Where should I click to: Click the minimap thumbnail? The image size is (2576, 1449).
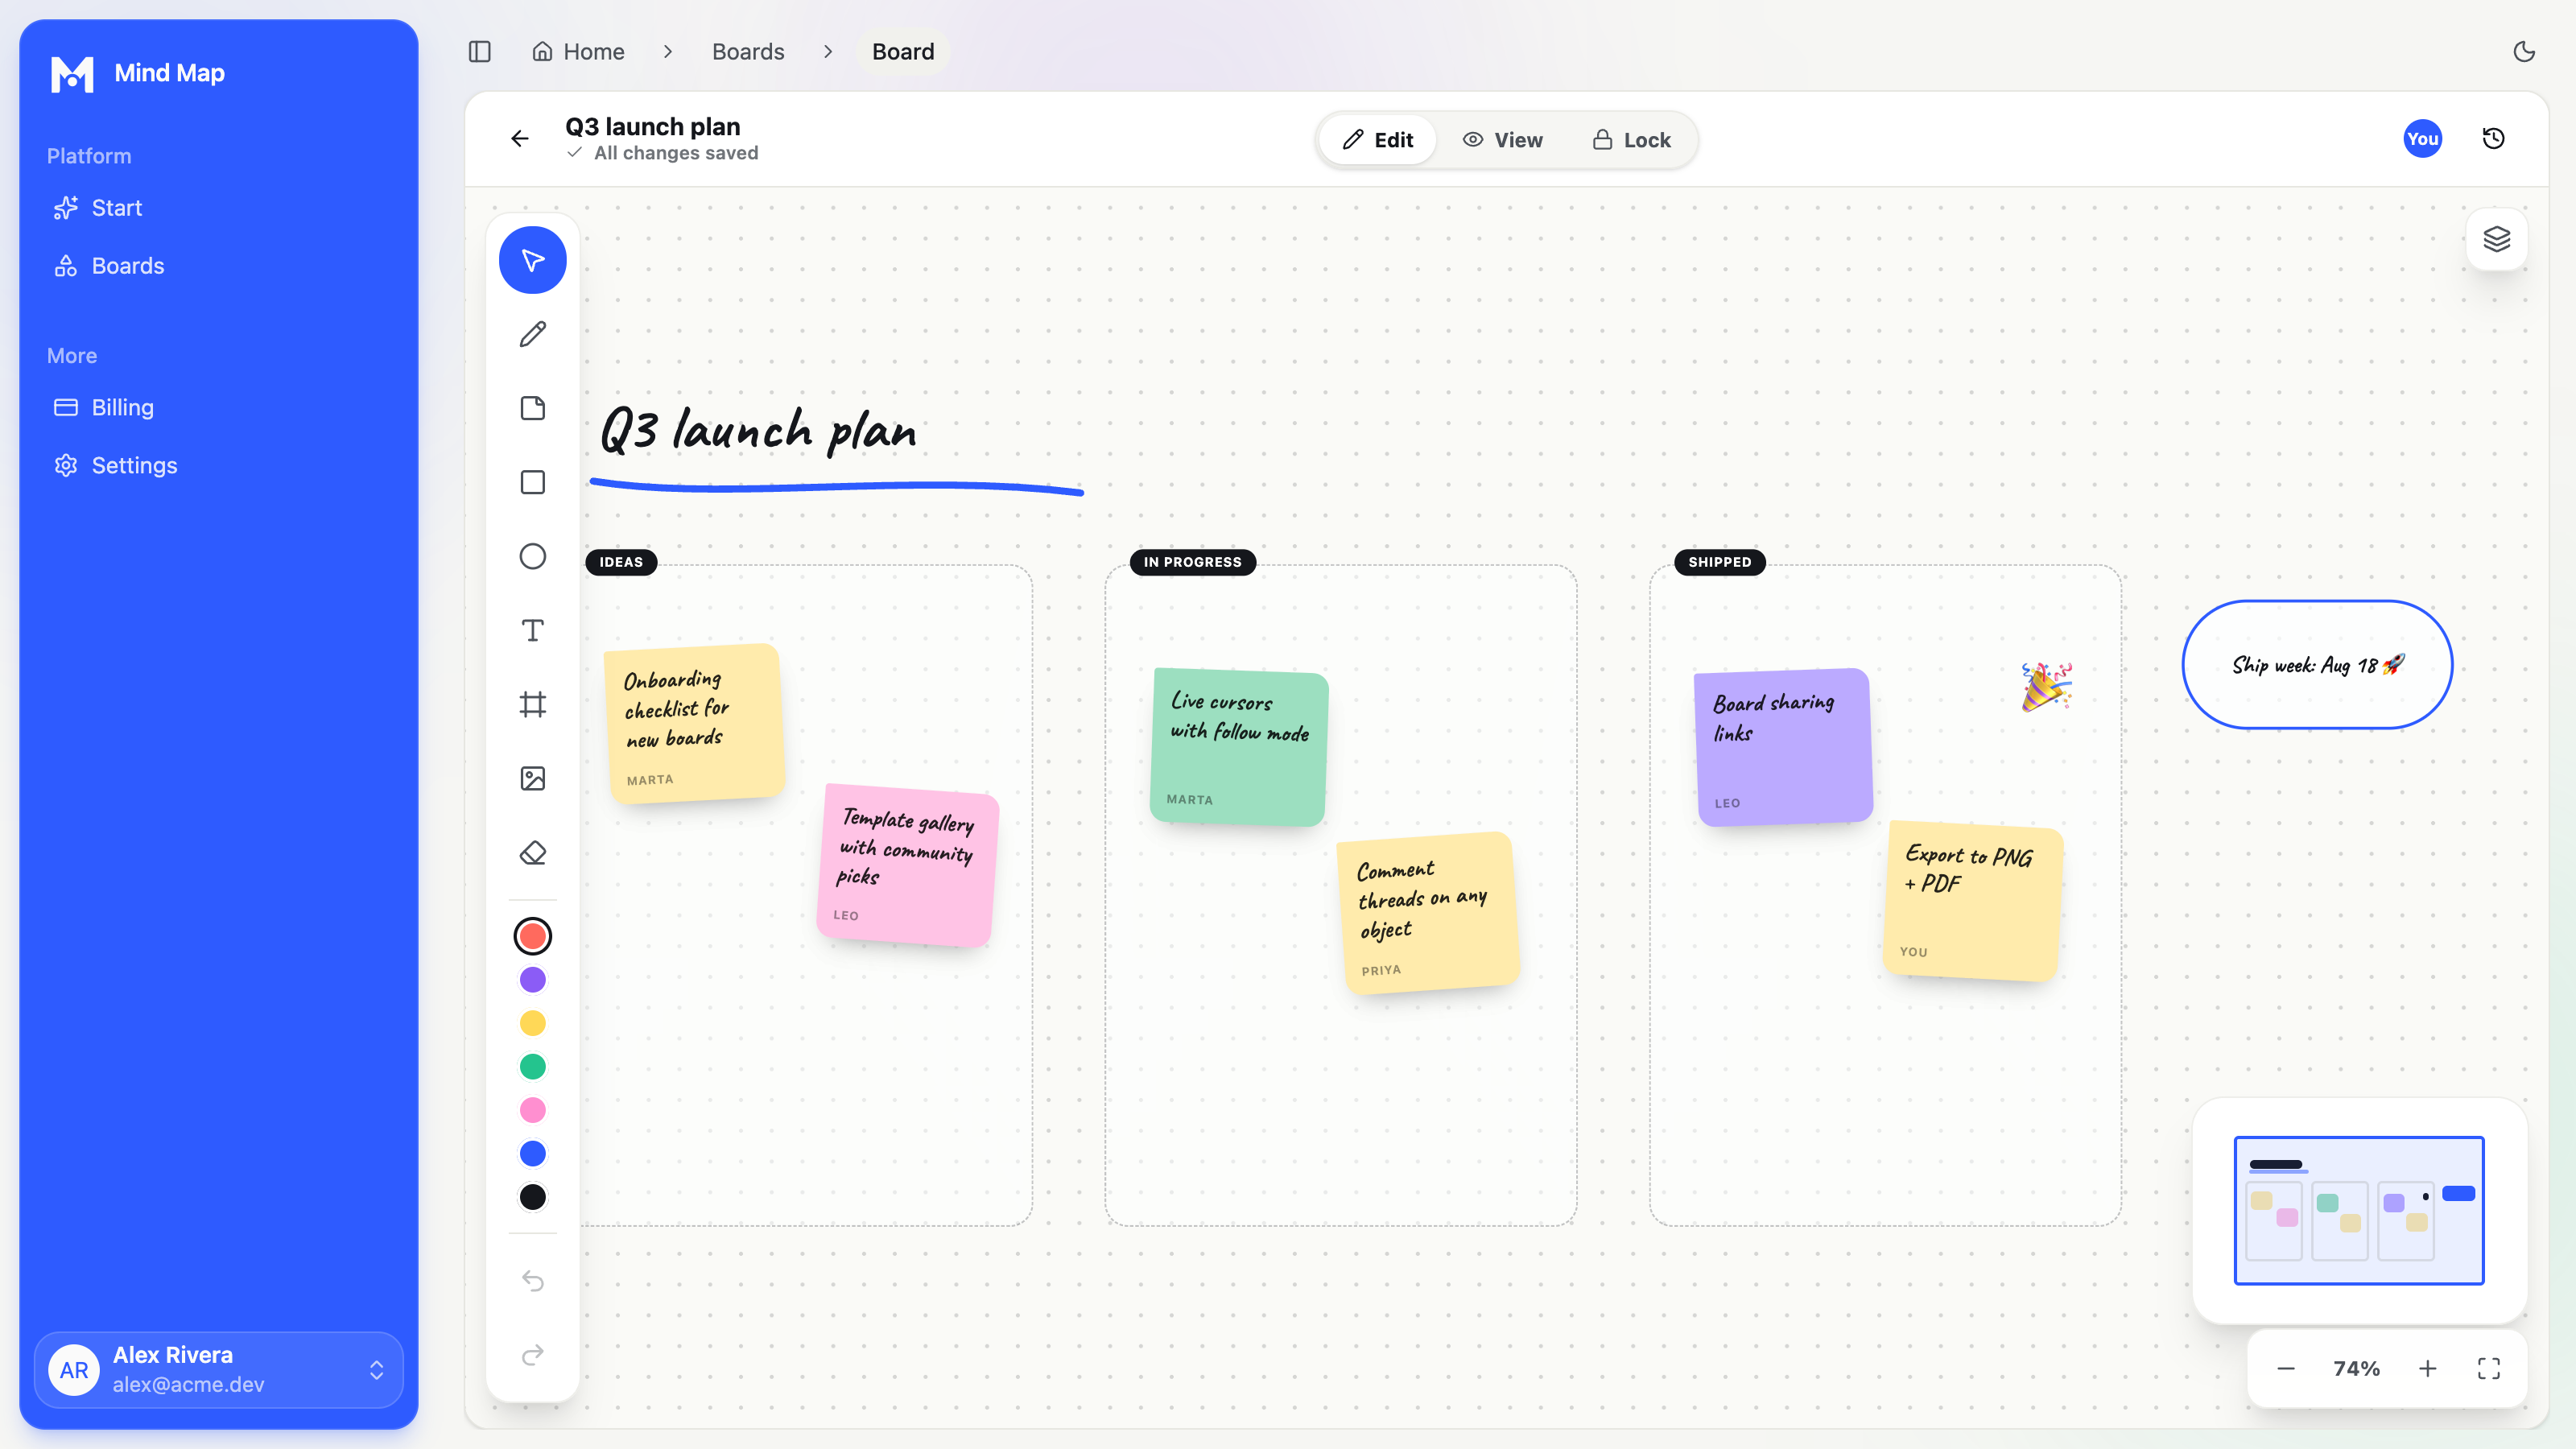pyautogui.click(x=2359, y=1210)
